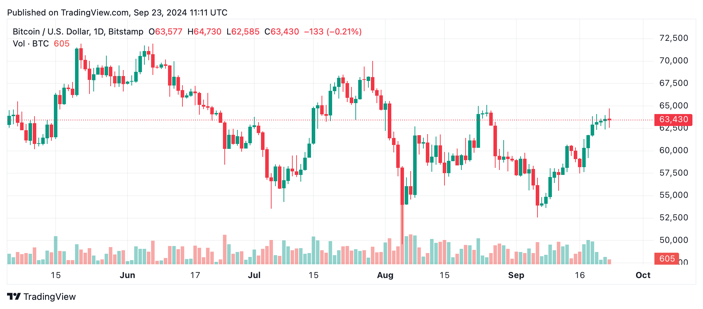Select the Jul label on time axis
Viewport: 703px width, 309px height.
(x=254, y=275)
